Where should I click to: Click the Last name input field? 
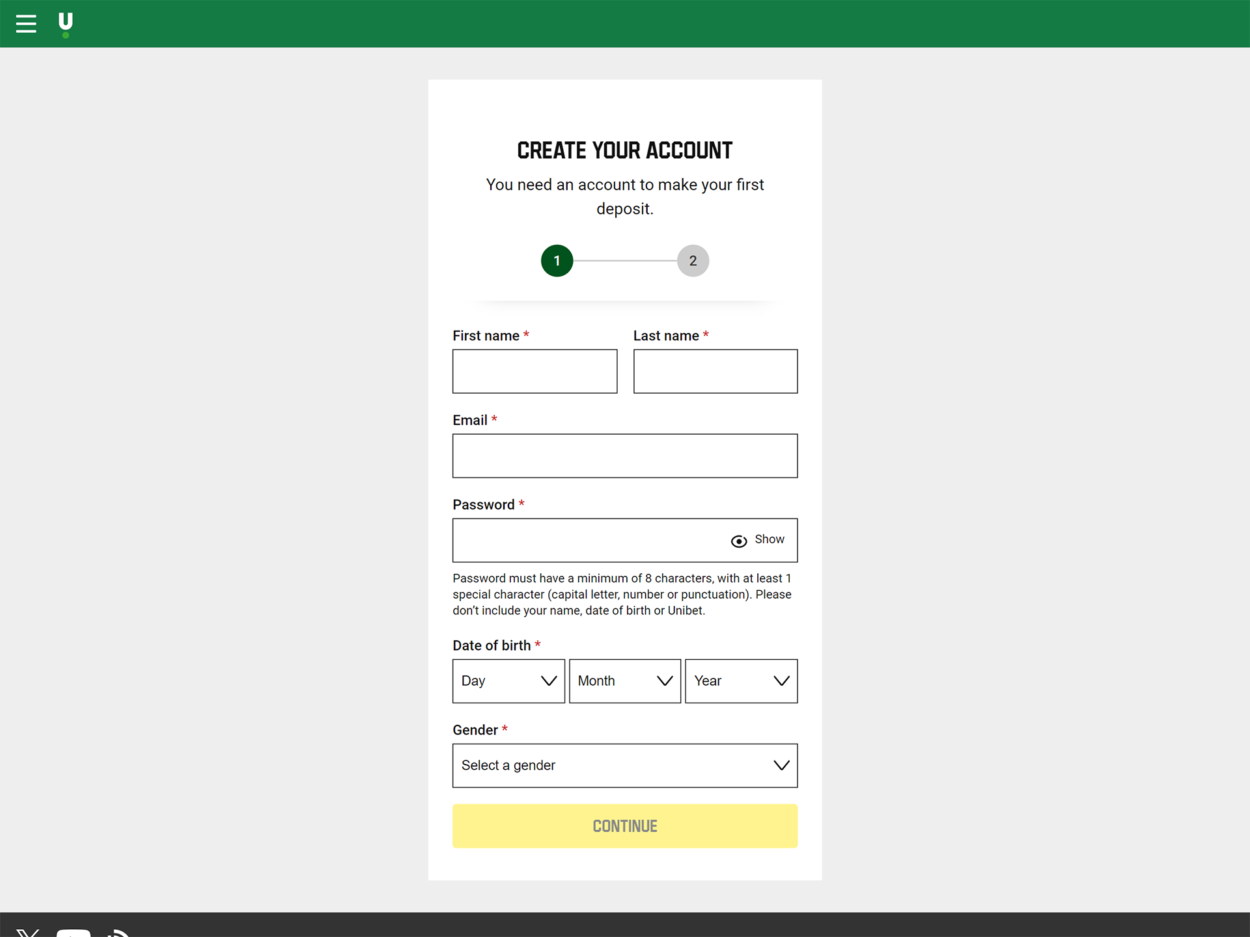pos(715,371)
